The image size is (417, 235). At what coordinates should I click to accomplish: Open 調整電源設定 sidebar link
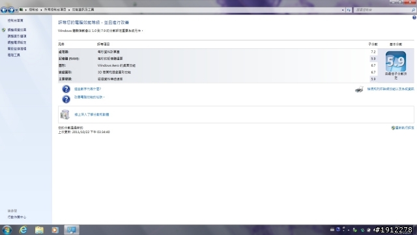17,42
